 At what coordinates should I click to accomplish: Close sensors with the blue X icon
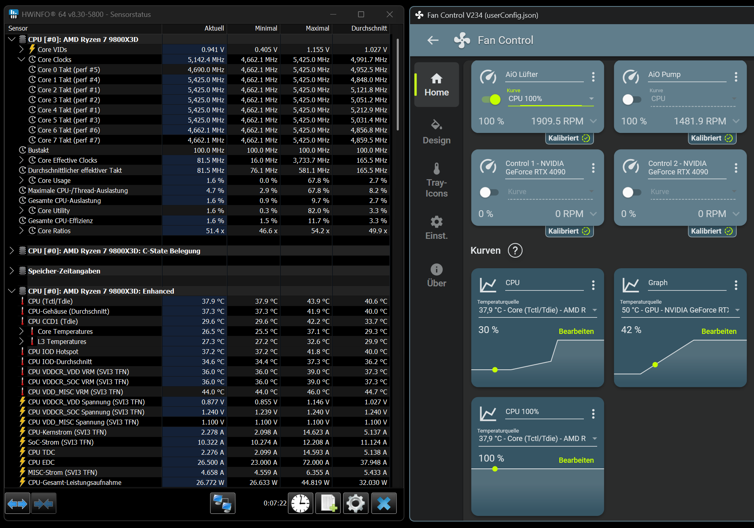pos(384,503)
